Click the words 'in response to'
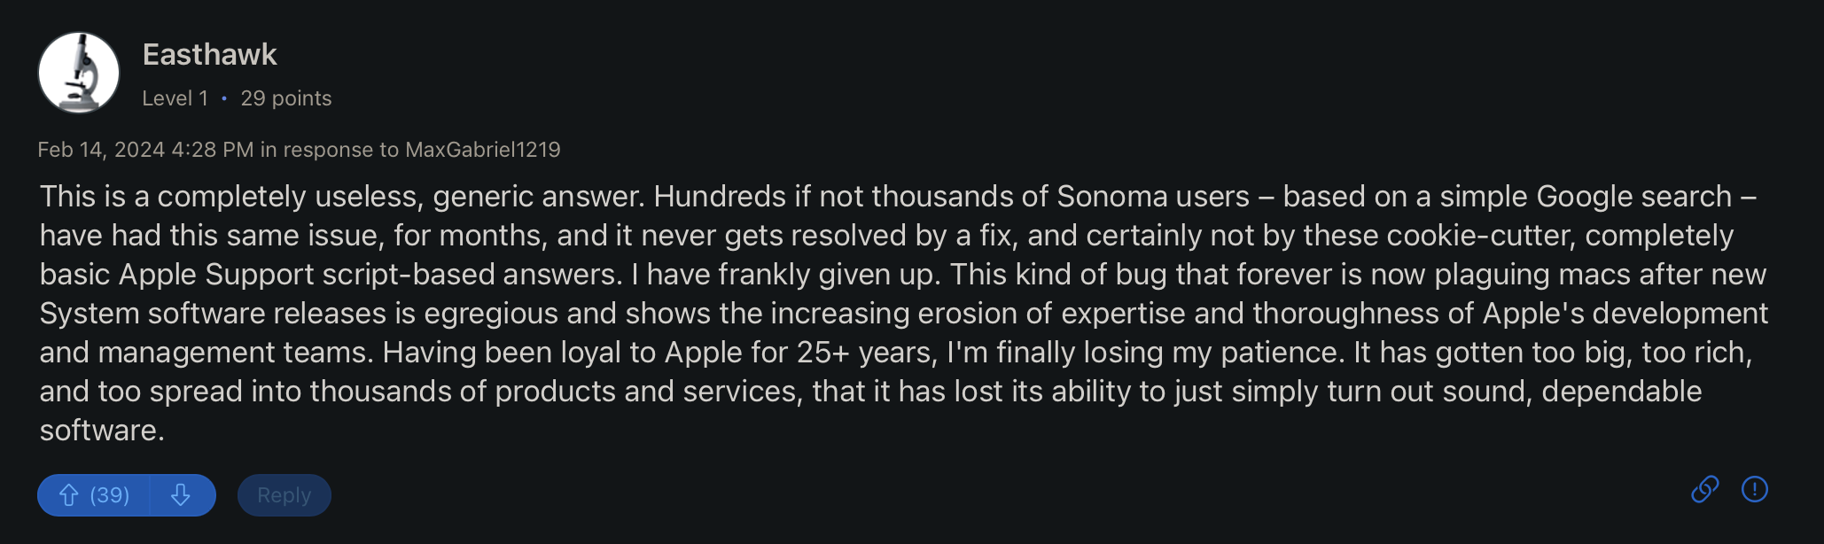The width and height of the screenshot is (1824, 544). [x=329, y=150]
